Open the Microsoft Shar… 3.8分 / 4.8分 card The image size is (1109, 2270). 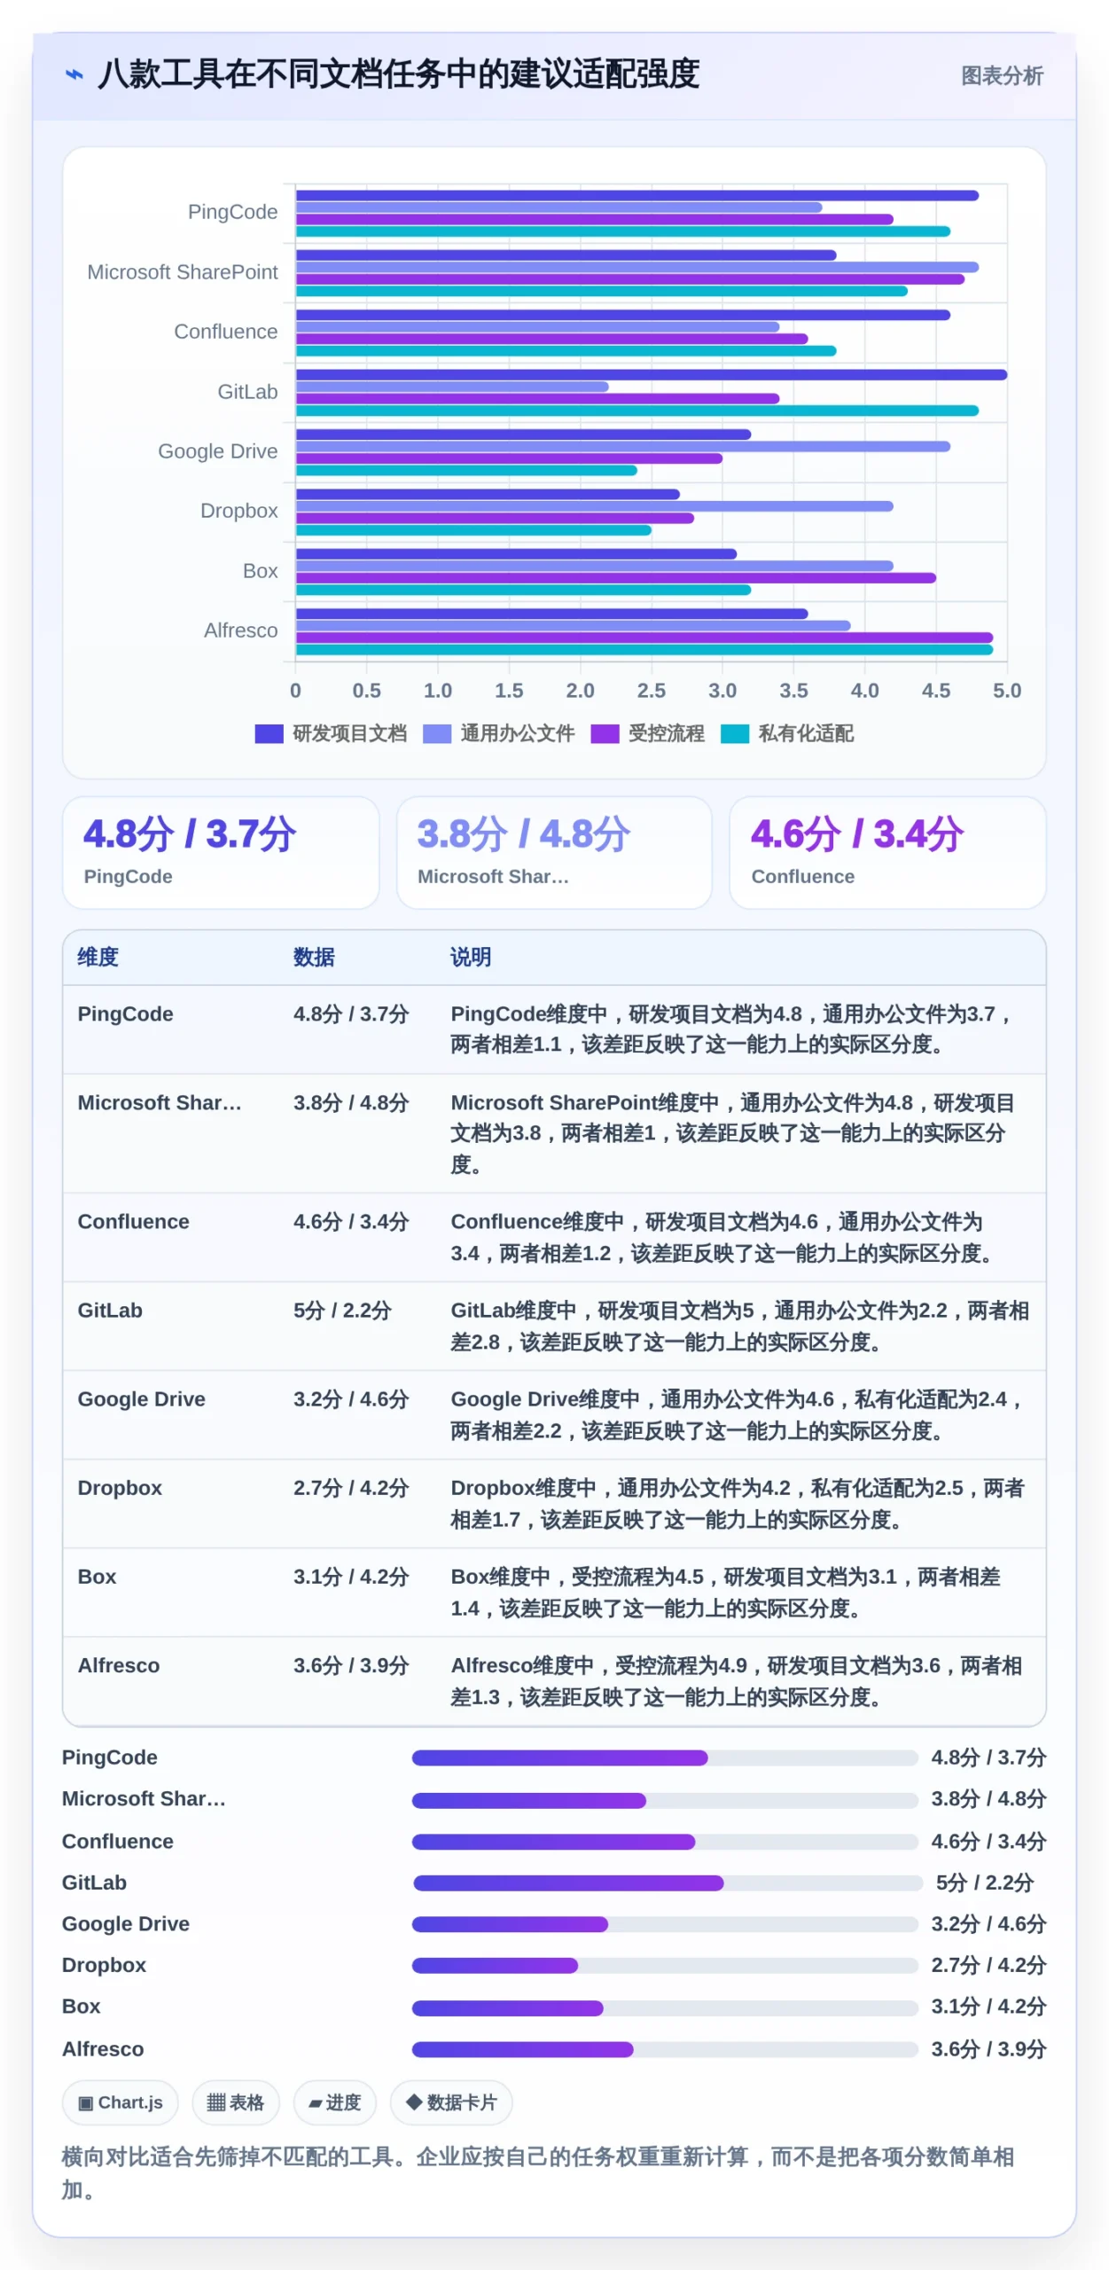[x=554, y=852]
